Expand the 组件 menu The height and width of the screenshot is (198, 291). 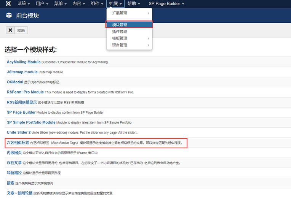pos(97,3)
